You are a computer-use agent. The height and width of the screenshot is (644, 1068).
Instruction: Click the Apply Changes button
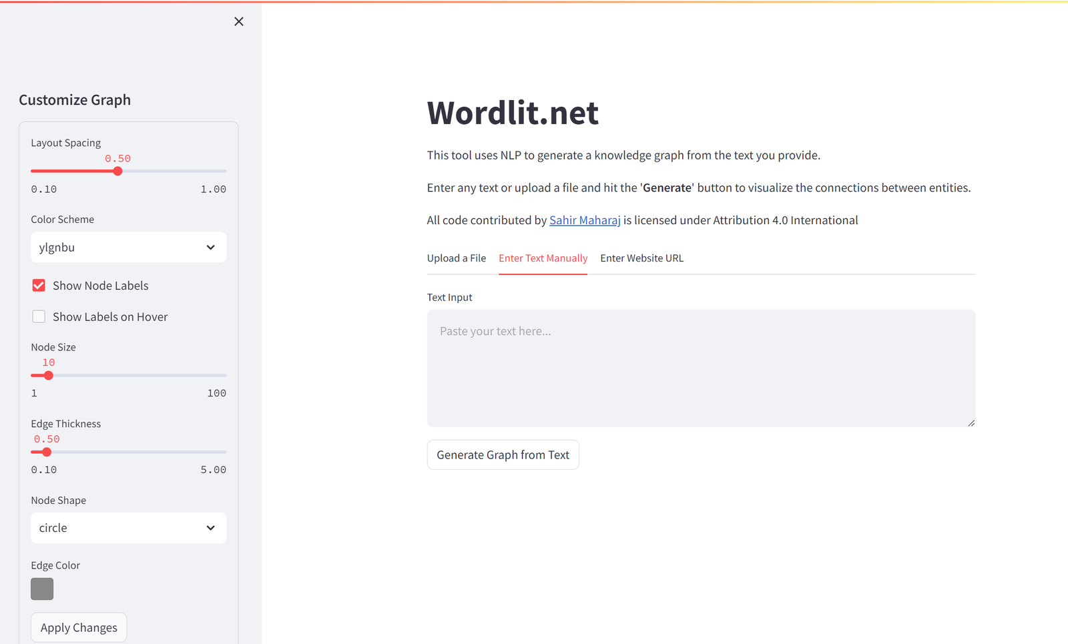pos(79,627)
